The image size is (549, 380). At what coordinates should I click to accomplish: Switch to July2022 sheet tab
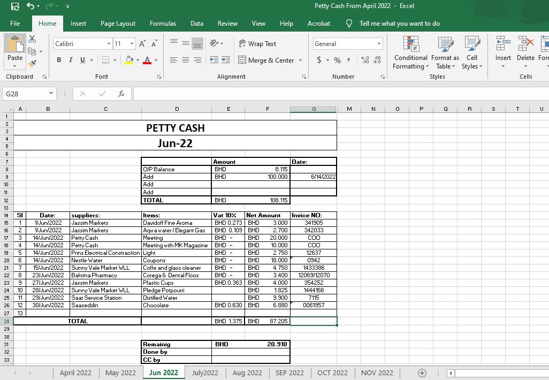[205, 373]
